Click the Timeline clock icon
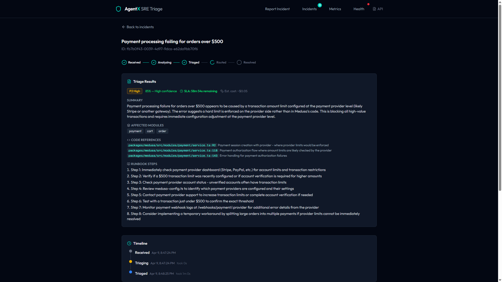This screenshot has height=282, width=502. [129, 243]
